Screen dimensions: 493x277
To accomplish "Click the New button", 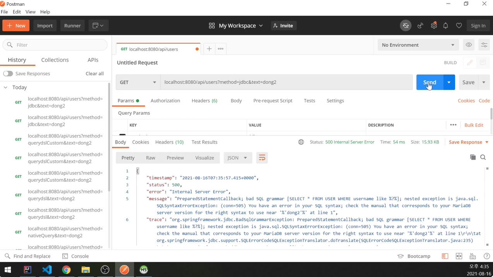I will (x=16, y=25).
